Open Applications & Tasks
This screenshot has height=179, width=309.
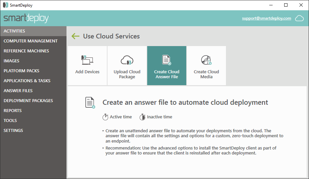pyautogui.click(x=33, y=81)
